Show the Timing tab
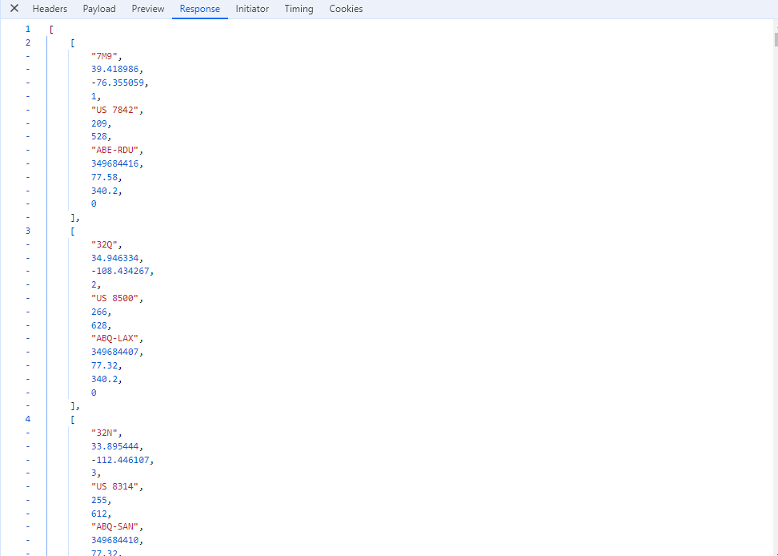778x556 pixels. tap(299, 9)
